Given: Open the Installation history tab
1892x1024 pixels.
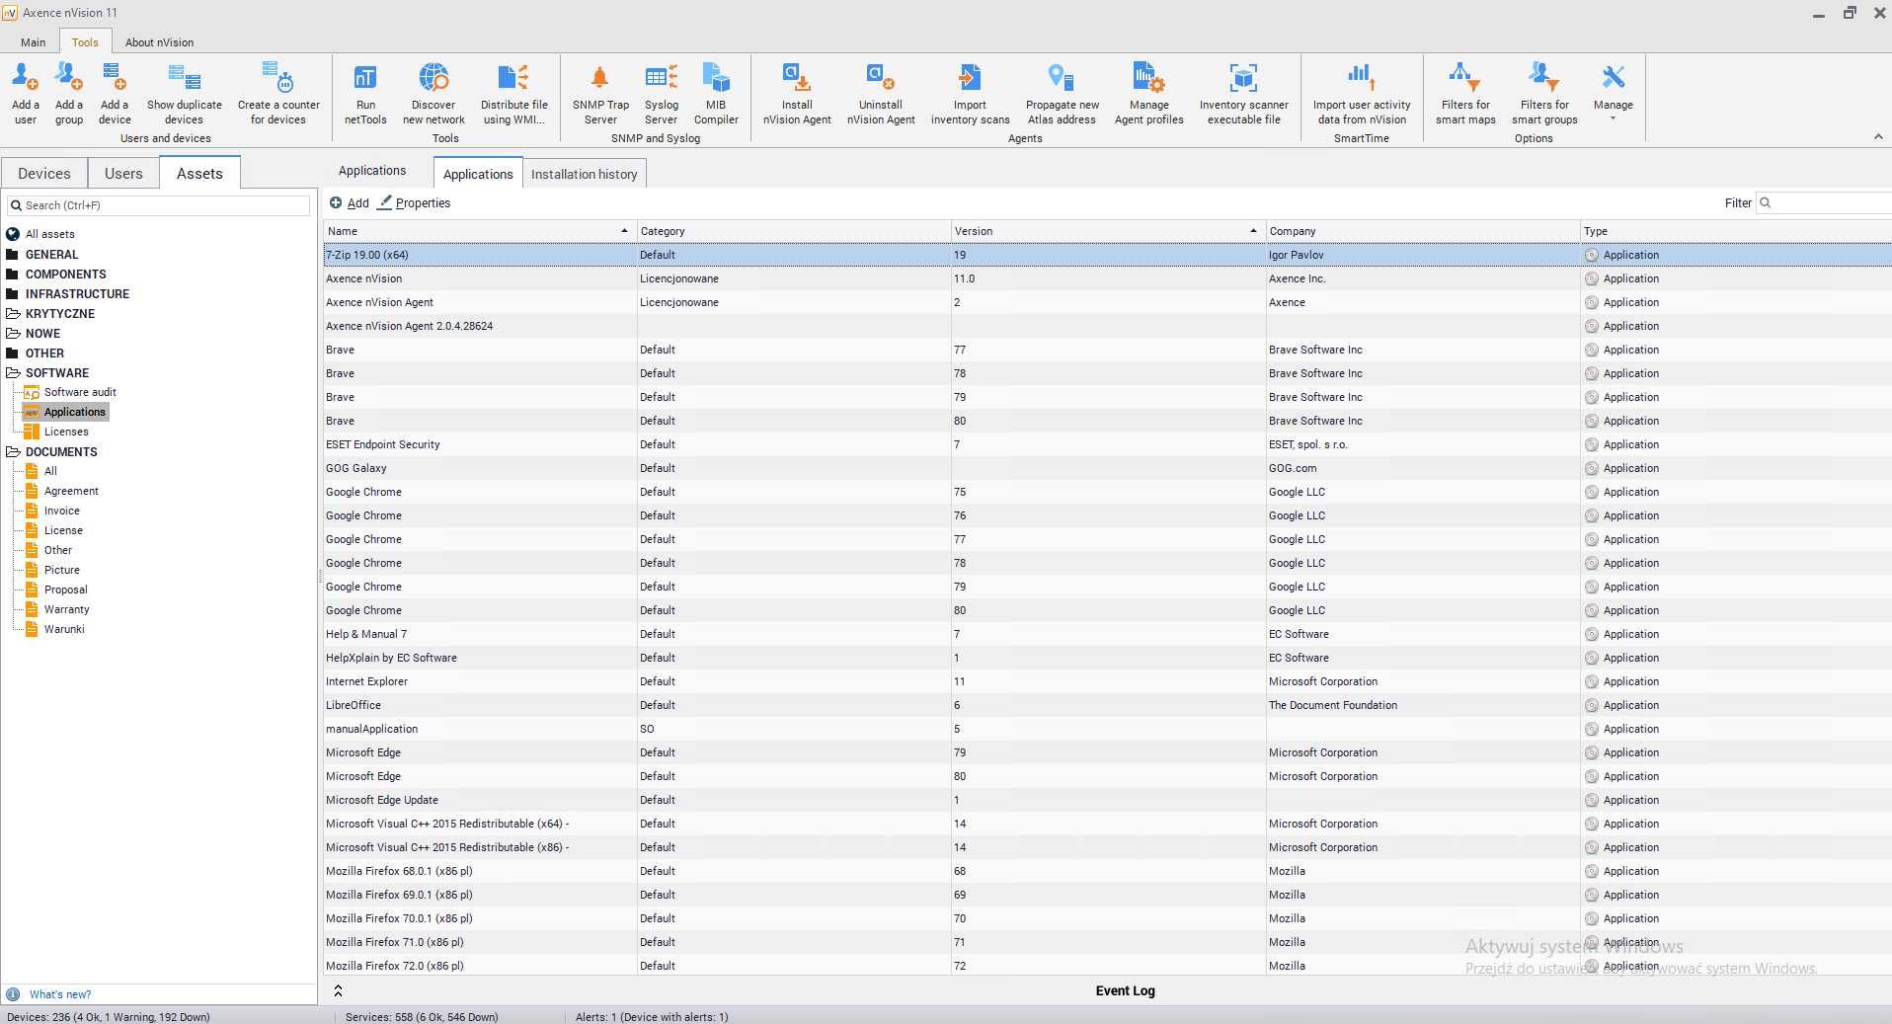Looking at the screenshot, I should (x=584, y=174).
